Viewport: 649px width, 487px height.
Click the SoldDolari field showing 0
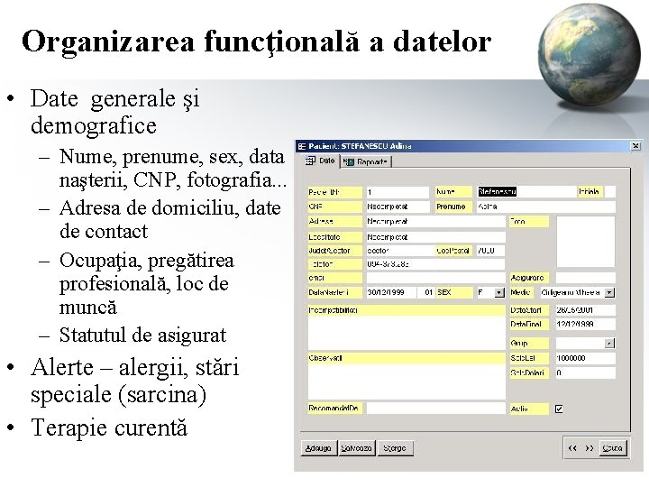[x=585, y=372]
